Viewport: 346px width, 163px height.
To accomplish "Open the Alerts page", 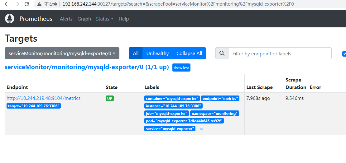I will click(x=66, y=19).
